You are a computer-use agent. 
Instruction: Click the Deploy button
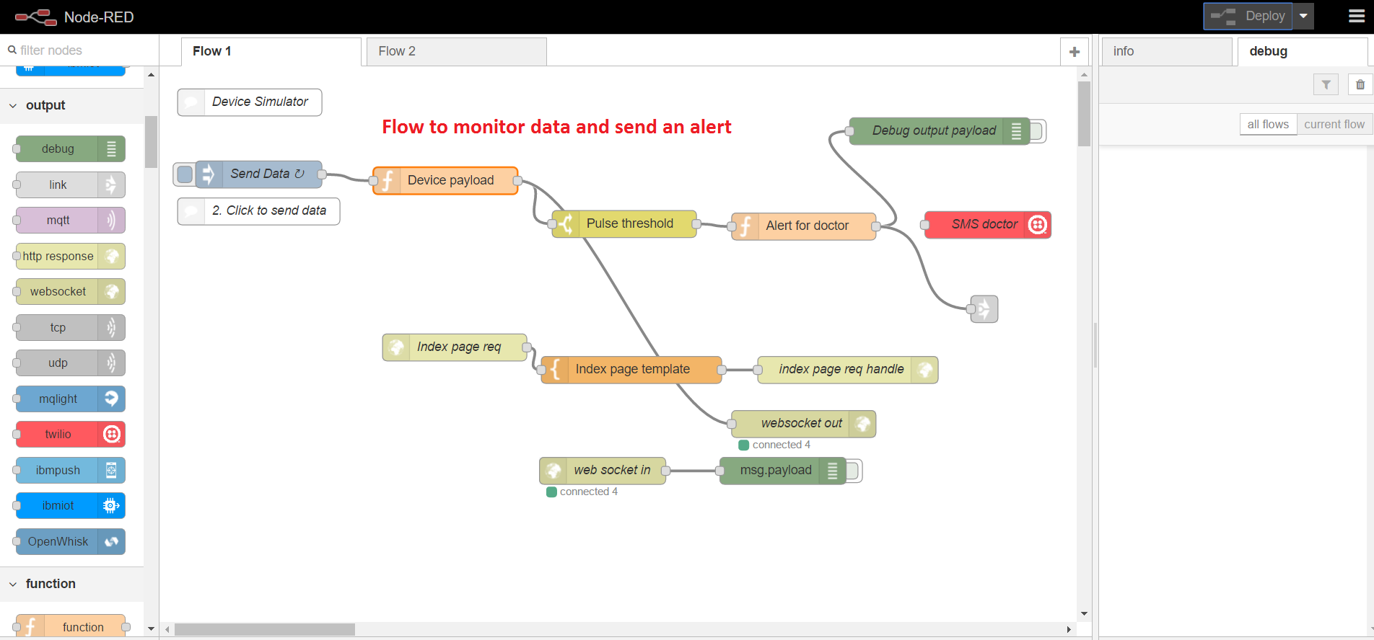(1248, 16)
